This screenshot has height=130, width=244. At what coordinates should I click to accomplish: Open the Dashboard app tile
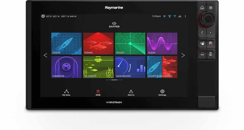tap(130, 67)
